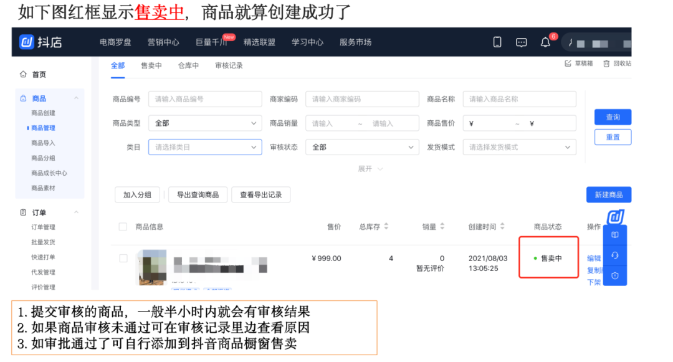Open messages with the chat bubble icon
This screenshot has height=362, width=673.
522,42
